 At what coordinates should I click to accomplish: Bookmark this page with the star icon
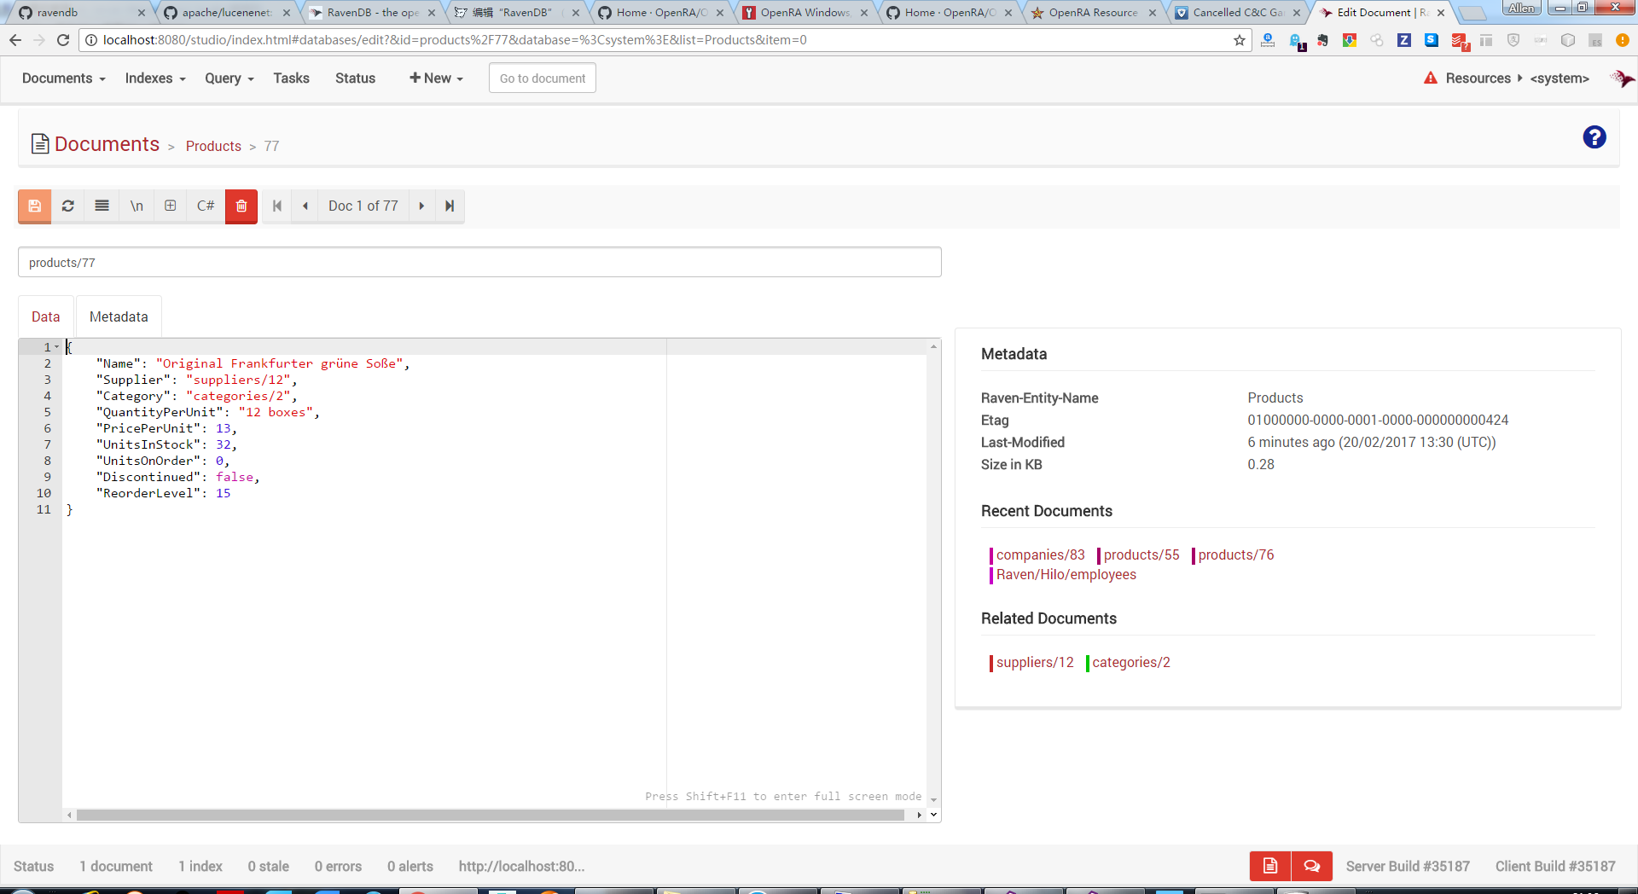1239,40
